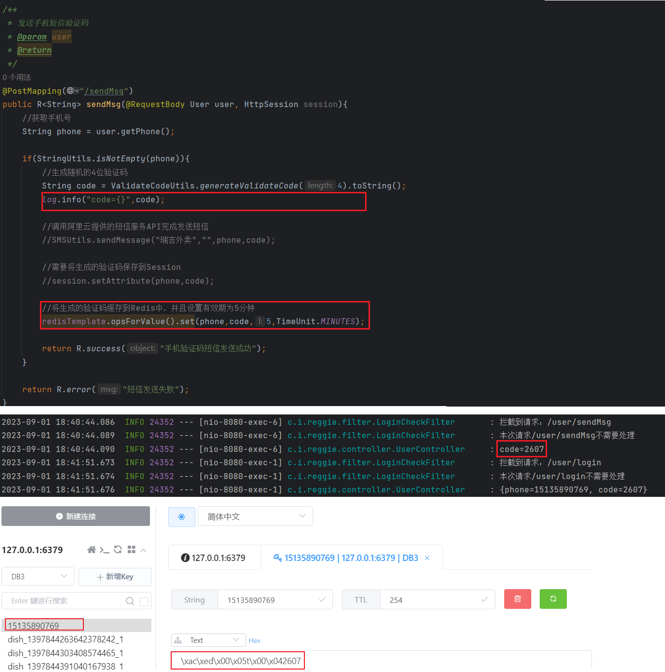Toggle the exact-match checkbox beside key search
This screenshot has width=665, height=672.
pos(144,601)
